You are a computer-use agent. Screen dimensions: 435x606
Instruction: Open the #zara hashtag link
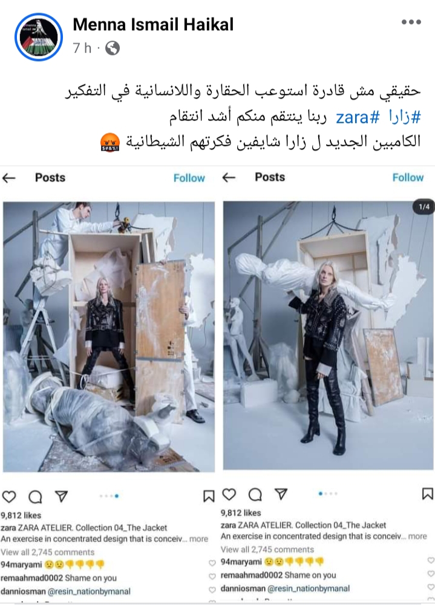coord(358,117)
